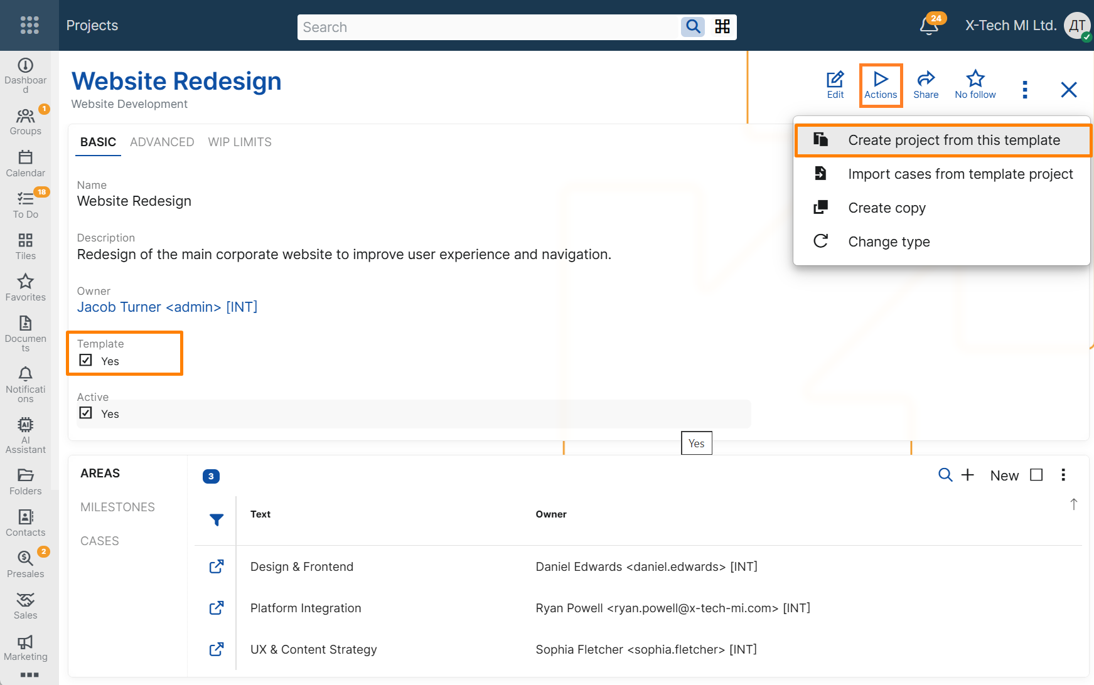1094x685 pixels.
Task: Click the X-Tech MI Ltd. company name
Action: [1011, 25]
